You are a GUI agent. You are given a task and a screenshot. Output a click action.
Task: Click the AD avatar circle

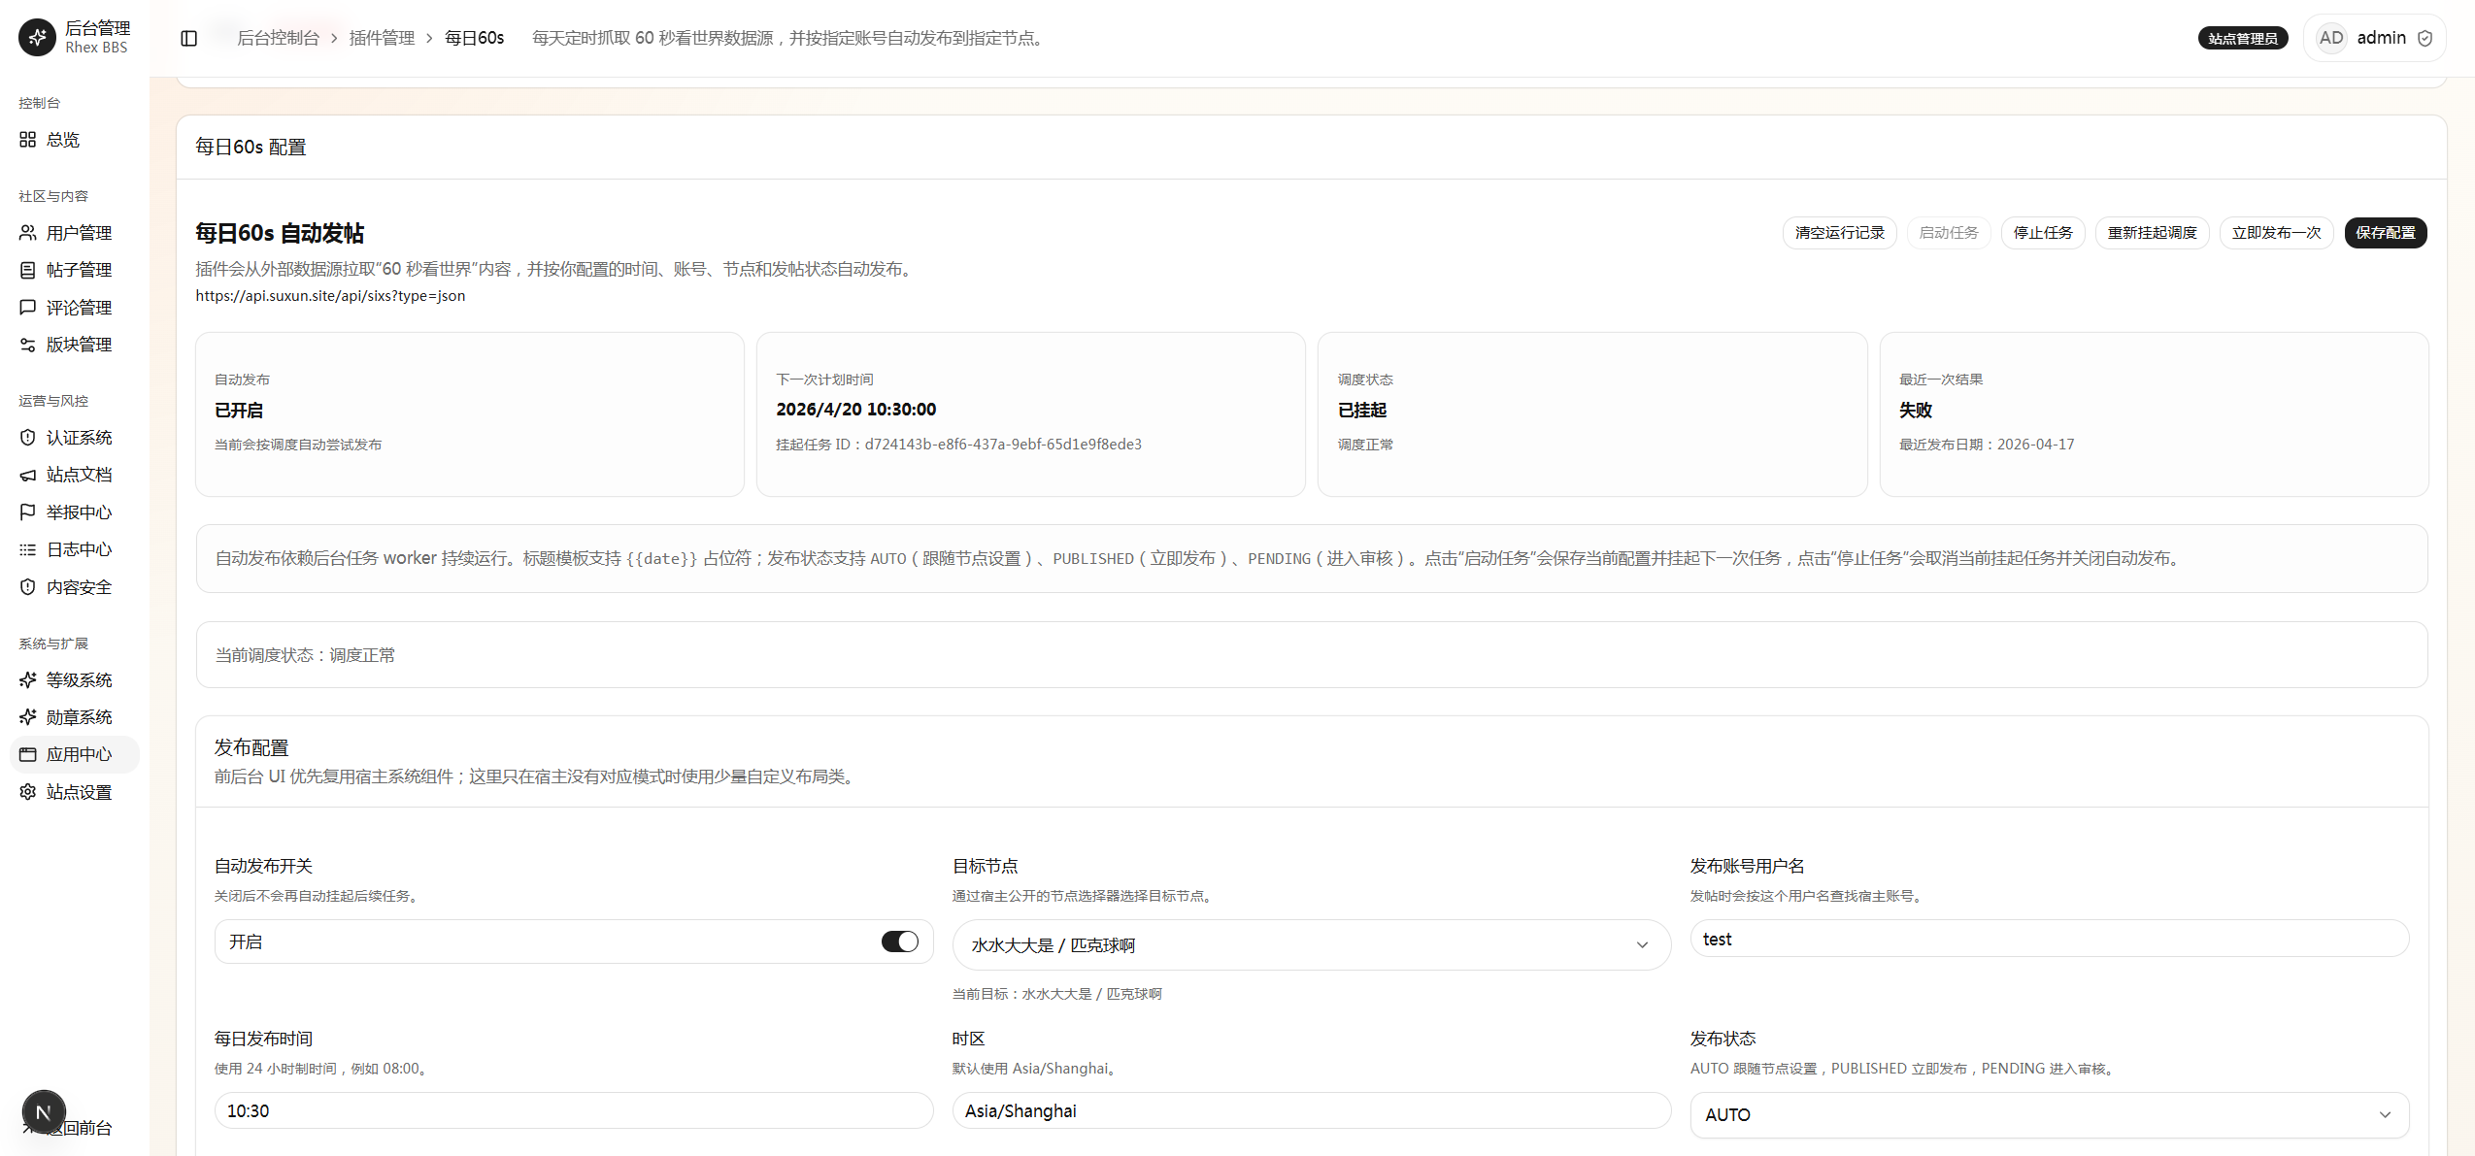pyautogui.click(x=2330, y=38)
